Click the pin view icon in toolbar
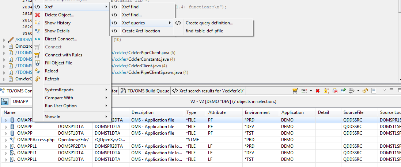The image size is (401, 167). 343,91
